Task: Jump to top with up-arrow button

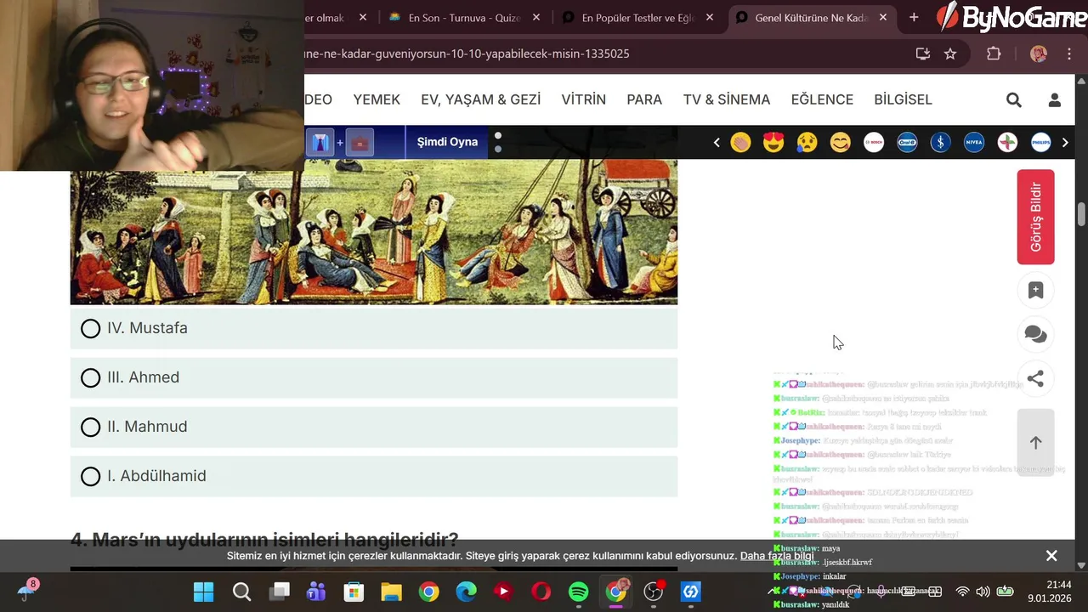Action: [x=1035, y=443]
